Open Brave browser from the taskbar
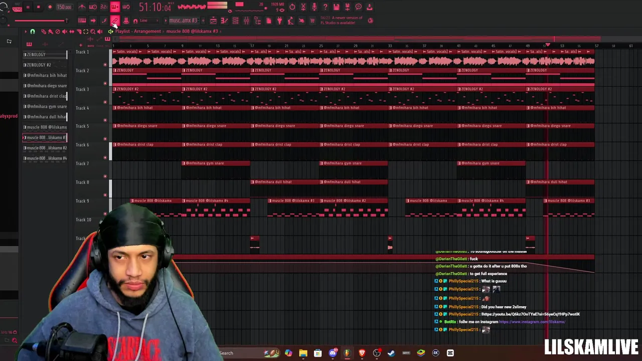Screen dimensions: 642x361 pos(362,353)
